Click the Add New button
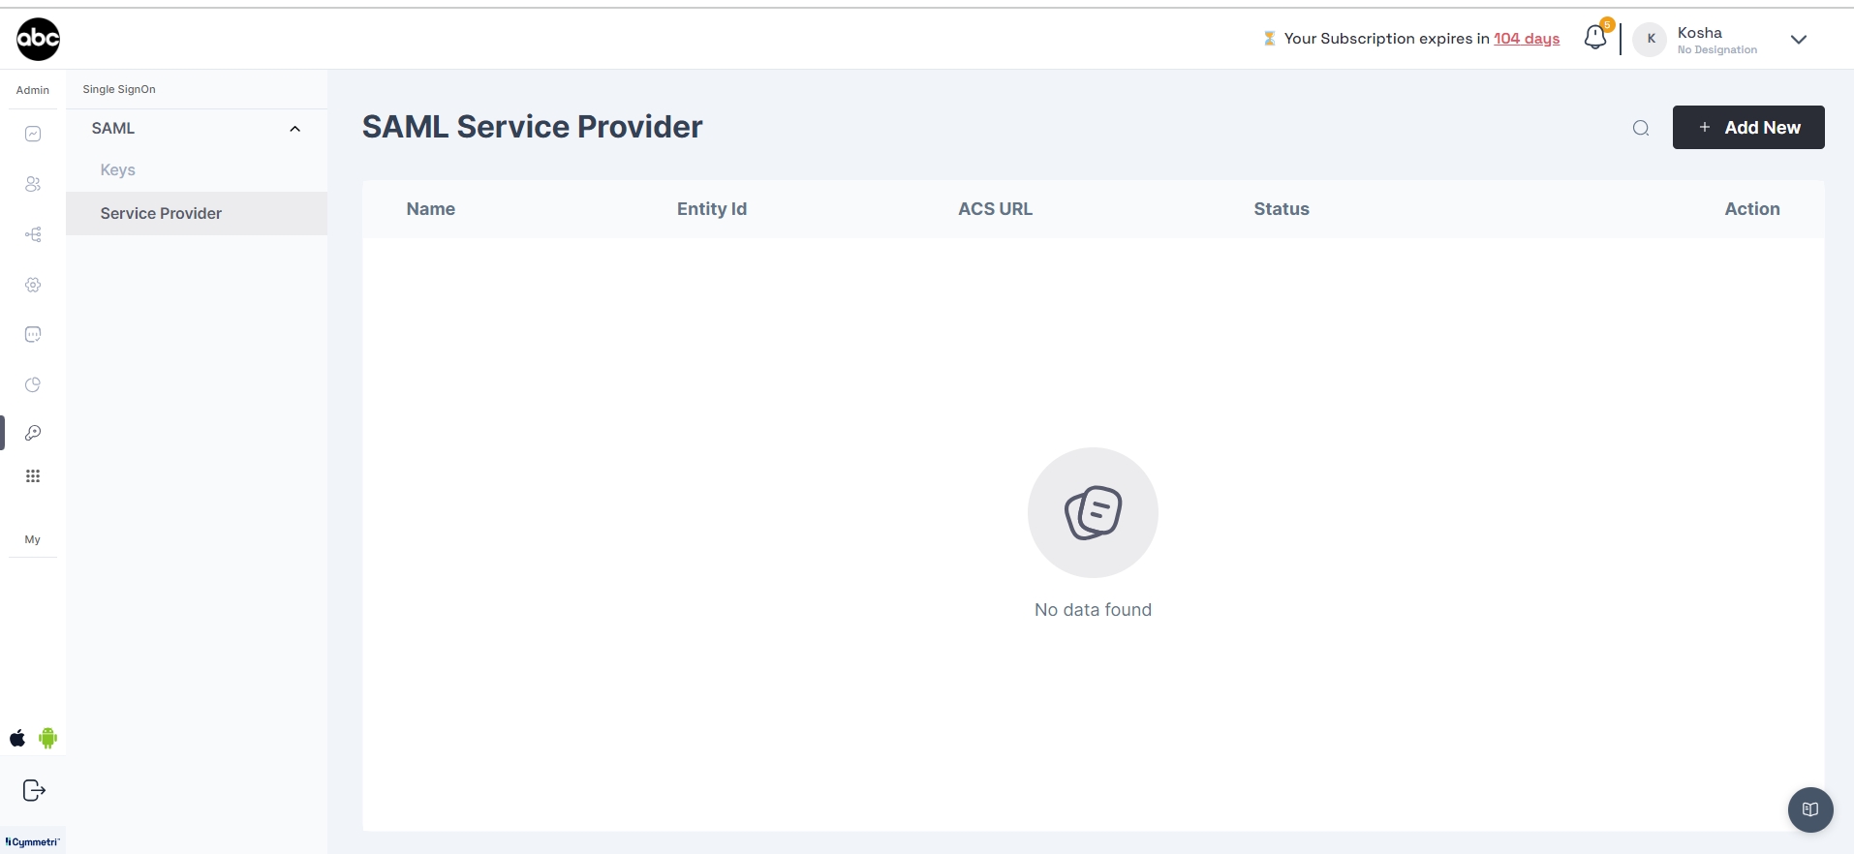The image size is (1854, 854). click(x=1747, y=128)
